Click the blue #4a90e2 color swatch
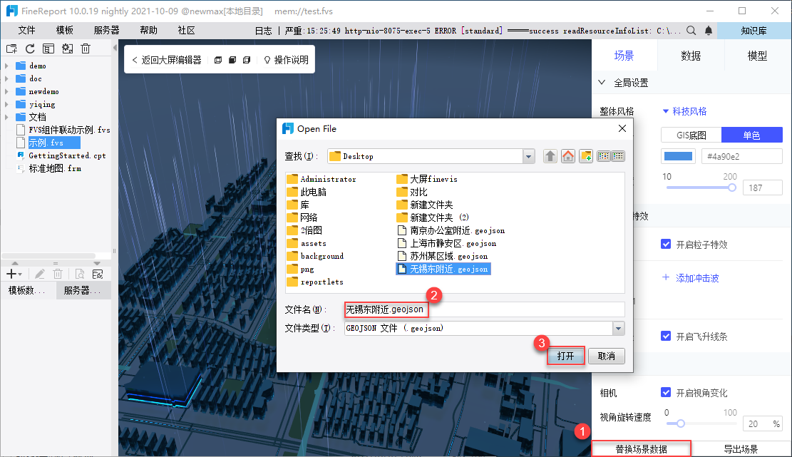 [678, 156]
